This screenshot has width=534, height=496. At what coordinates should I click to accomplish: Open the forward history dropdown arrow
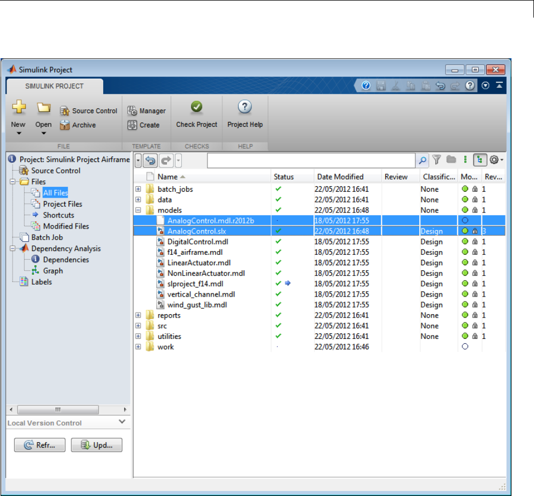pos(178,160)
